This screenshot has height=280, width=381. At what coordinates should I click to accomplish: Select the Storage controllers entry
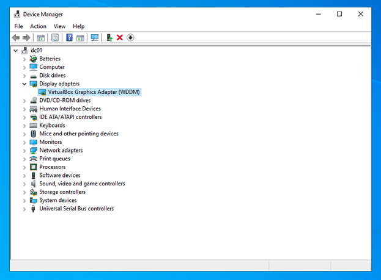tap(62, 192)
